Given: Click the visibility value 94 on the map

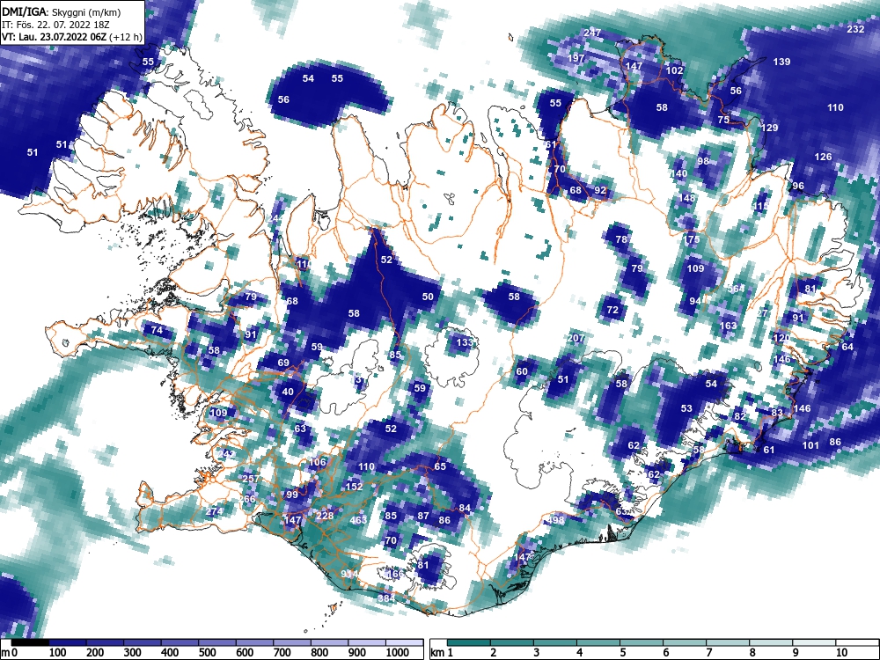Looking at the screenshot, I should point(695,301).
